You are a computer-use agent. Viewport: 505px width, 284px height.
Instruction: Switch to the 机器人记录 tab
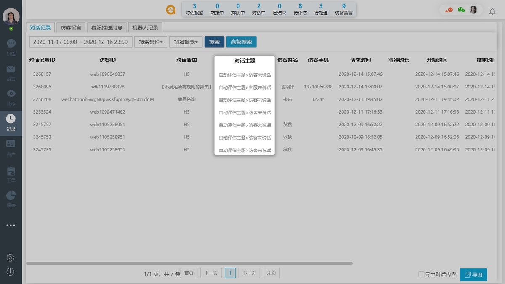point(145,27)
